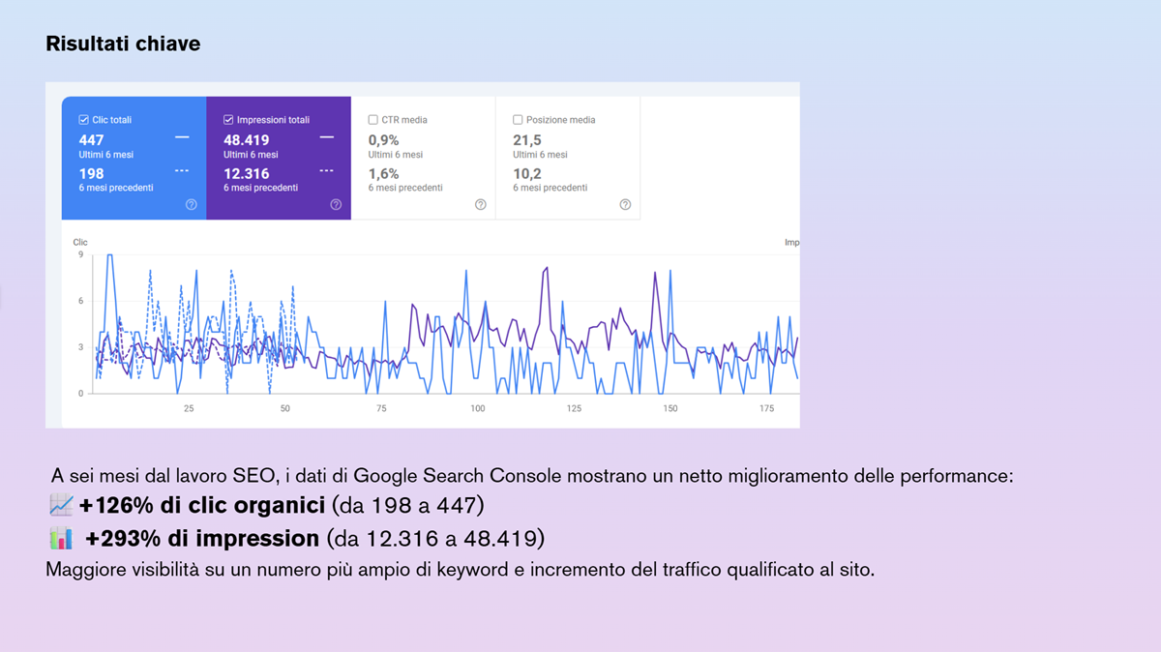The height and width of the screenshot is (652, 1161).
Task: Click dashed line indicator beside 198
Action: (182, 171)
